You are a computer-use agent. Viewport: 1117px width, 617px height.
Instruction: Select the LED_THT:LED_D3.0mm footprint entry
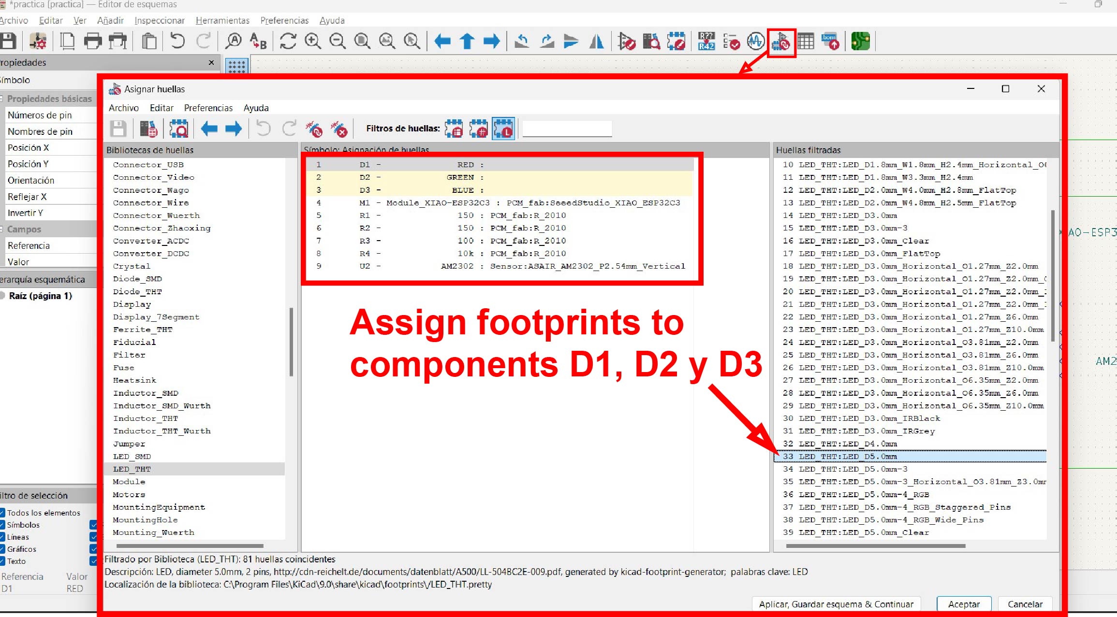(848, 215)
